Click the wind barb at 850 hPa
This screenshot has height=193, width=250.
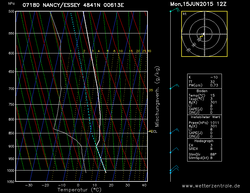[x=174, y=131]
